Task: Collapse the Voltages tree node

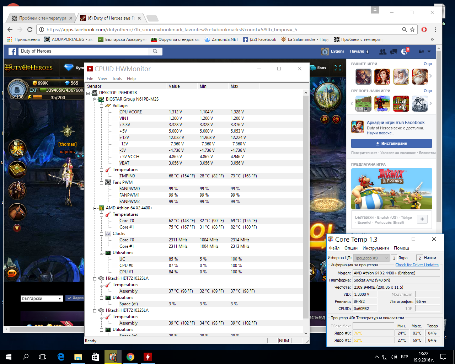Action: 101,106
